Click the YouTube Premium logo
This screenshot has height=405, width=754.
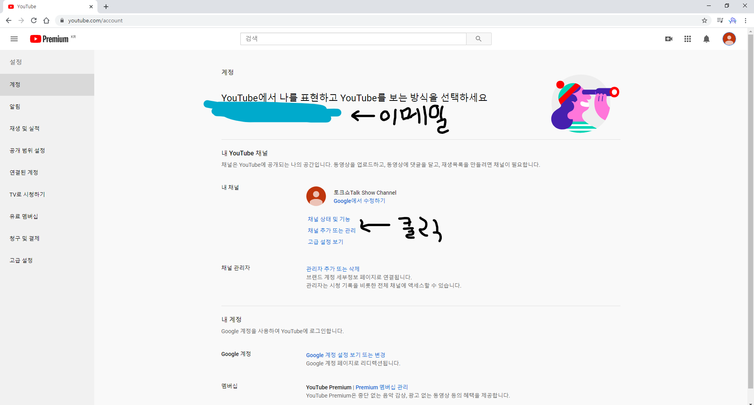tap(49, 39)
